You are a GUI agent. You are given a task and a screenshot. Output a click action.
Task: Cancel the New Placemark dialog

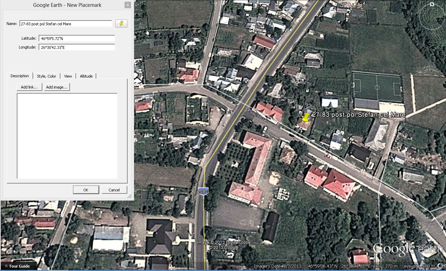114,190
